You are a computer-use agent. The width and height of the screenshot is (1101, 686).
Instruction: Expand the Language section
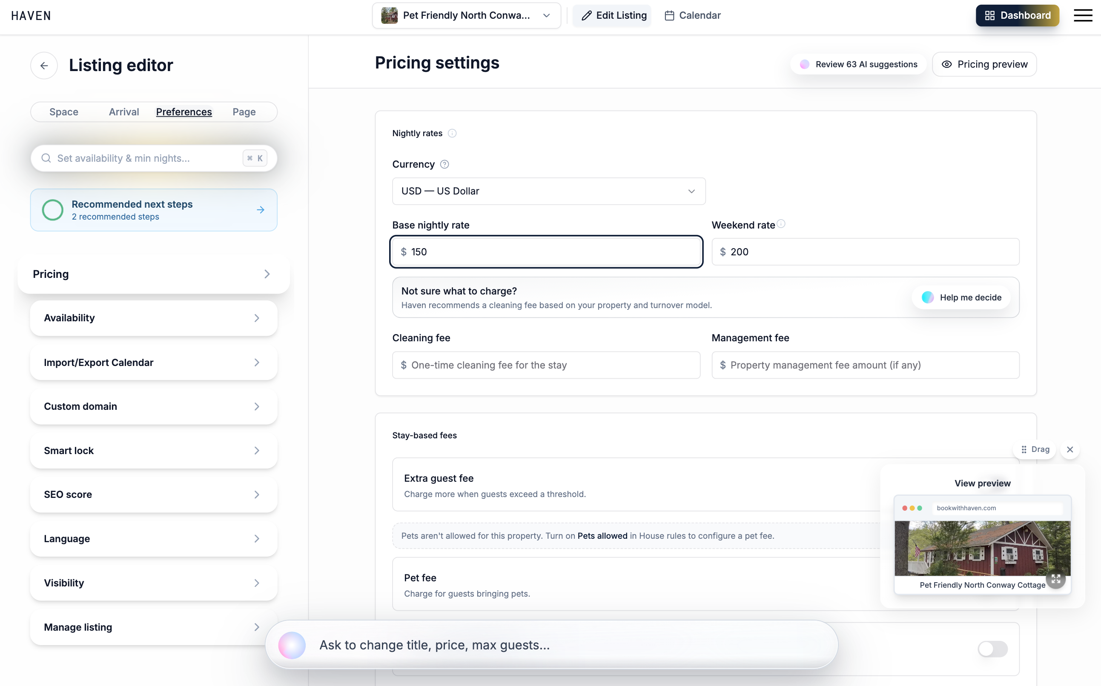[x=153, y=539]
